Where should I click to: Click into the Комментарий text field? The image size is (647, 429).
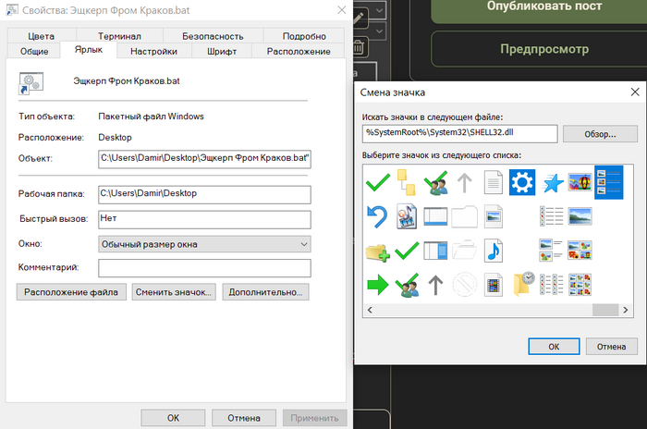click(x=204, y=267)
